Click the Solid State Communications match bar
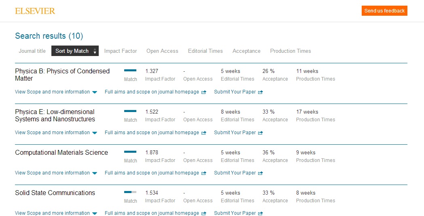Image resolution: width=424 pixels, height=216 pixels. tap(130, 192)
